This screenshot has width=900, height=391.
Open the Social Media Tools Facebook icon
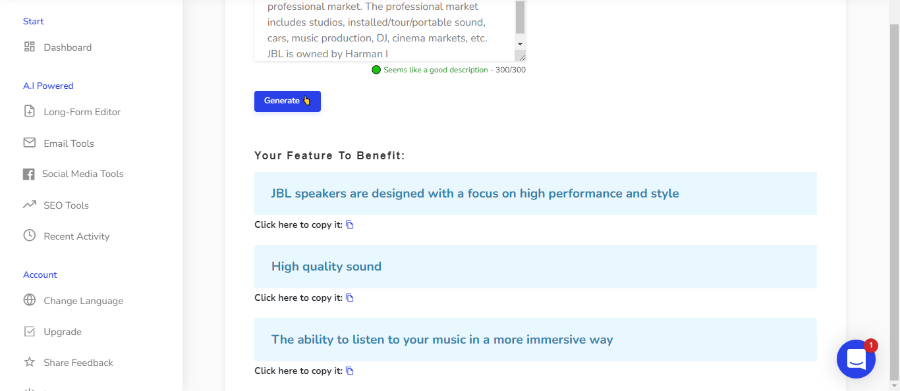coord(28,174)
